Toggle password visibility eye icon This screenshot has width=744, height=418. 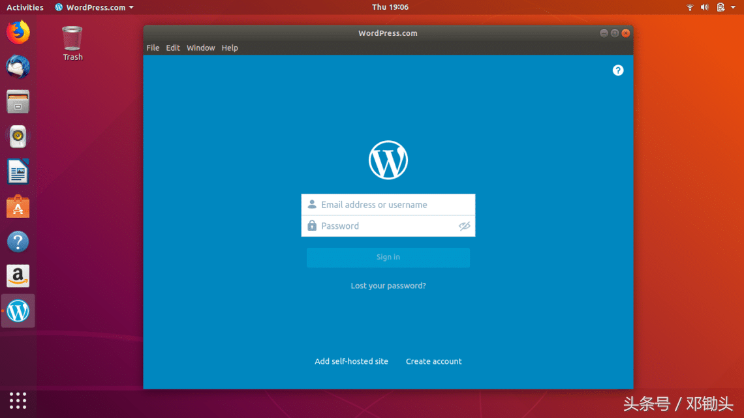point(464,226)
